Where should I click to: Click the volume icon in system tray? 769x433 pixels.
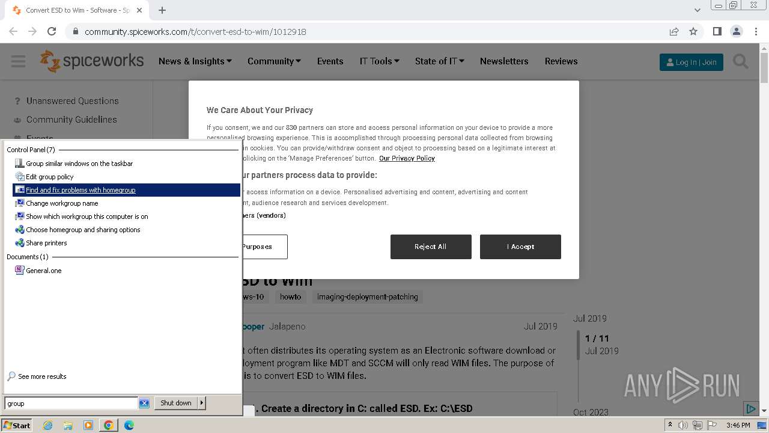pos(683,425)
